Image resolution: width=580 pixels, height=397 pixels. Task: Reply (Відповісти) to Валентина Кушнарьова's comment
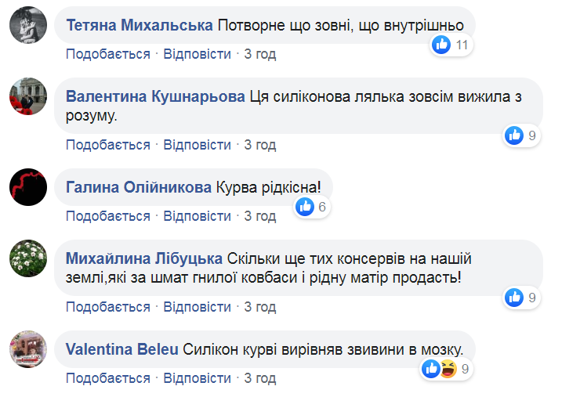198,145
